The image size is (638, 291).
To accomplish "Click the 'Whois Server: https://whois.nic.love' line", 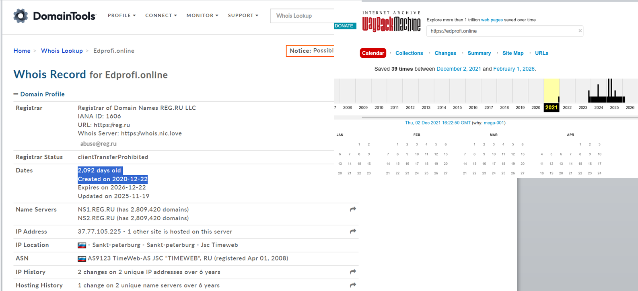I will 130,133.
